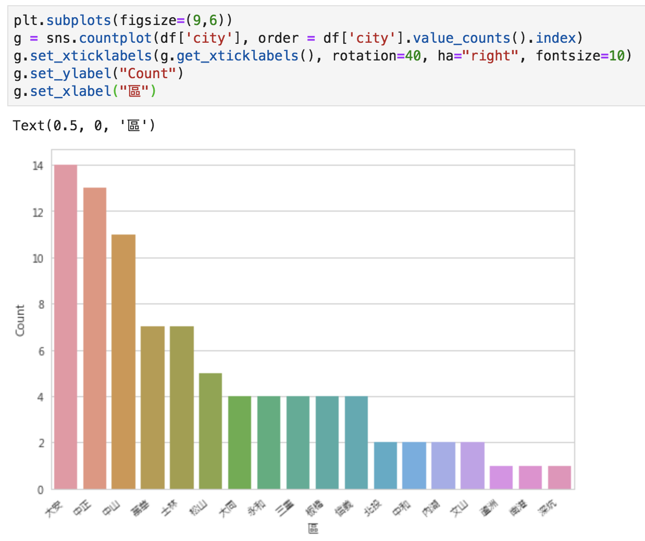
Task: Click y-axis tick value 12
Action: (38, 212)
